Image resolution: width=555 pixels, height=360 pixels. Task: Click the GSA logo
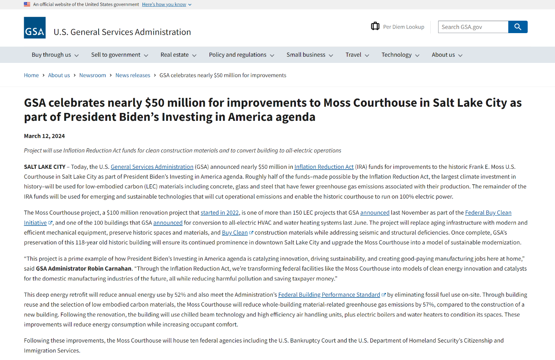[x=35, y=28]
